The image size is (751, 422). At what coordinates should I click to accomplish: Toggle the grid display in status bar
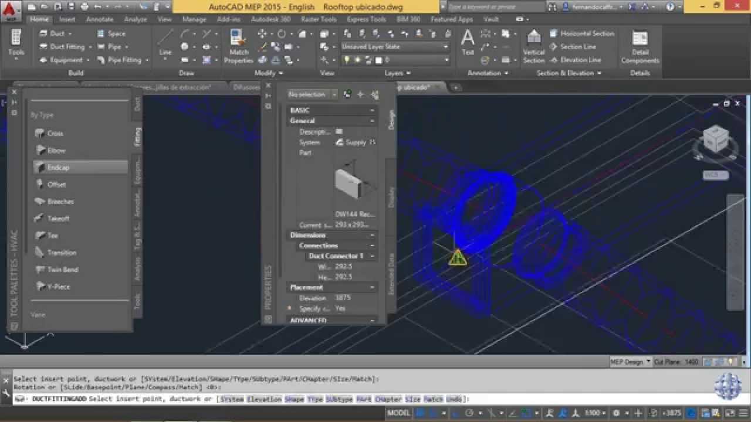pyautogui.click(x=420, y=413)
